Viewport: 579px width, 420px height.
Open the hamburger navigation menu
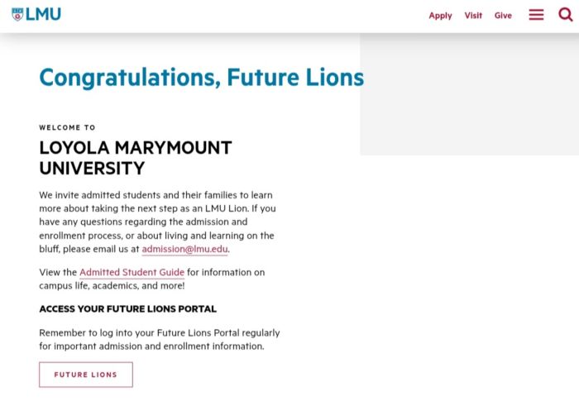536,15
